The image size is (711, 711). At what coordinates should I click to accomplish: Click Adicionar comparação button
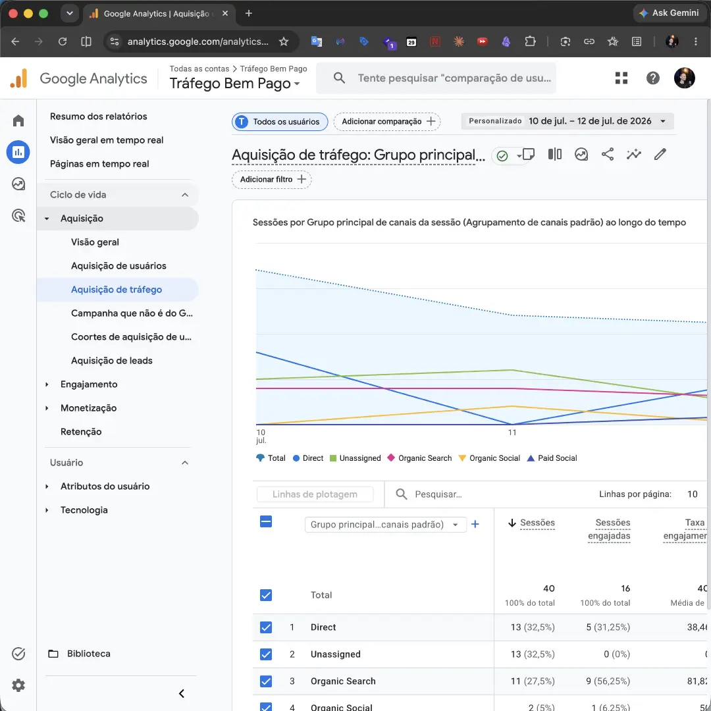tap(387, 122)
